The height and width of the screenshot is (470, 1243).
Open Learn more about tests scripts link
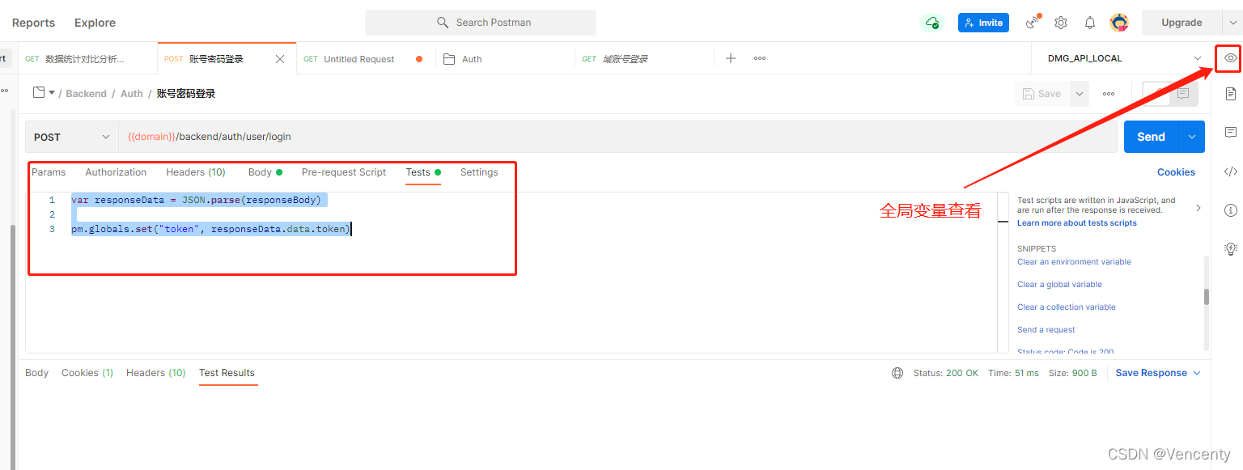1076,223
